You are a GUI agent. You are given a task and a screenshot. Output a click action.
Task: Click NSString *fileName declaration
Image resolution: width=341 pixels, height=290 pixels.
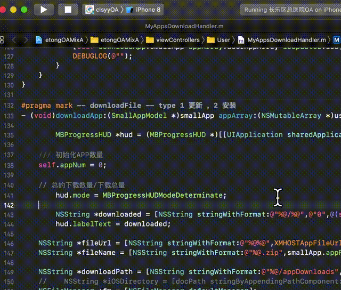click(77, 252)
